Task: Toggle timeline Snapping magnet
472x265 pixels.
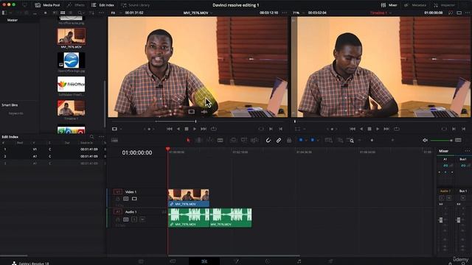Action: pos(268,141)
